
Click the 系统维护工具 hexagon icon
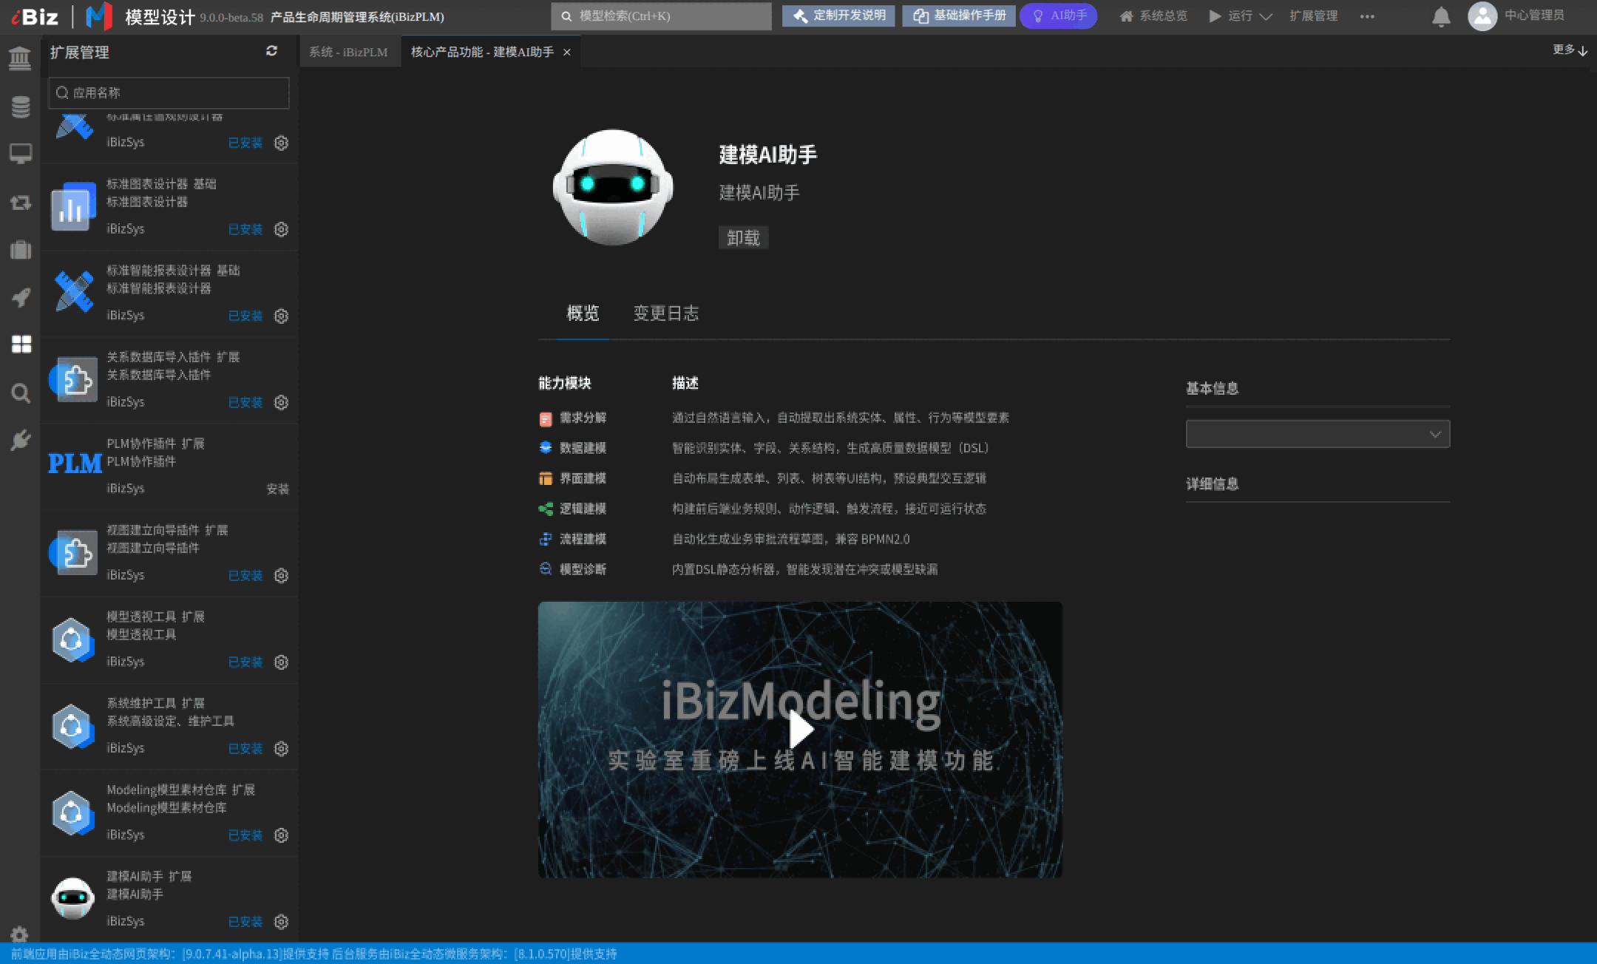(73, 726)
